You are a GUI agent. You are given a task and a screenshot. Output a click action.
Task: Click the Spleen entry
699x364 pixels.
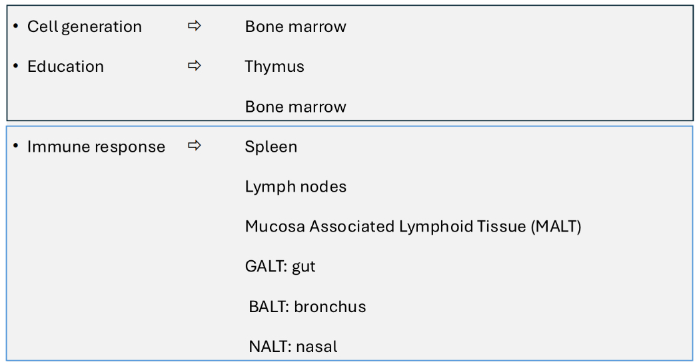(x=271, y=147)
